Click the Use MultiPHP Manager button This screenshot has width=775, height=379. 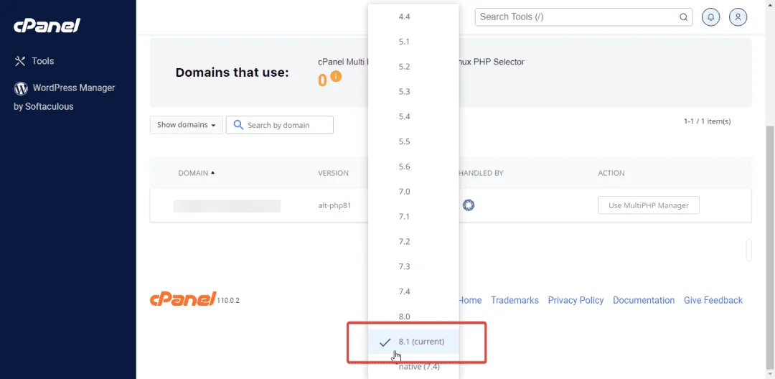[x=649, y=205]
